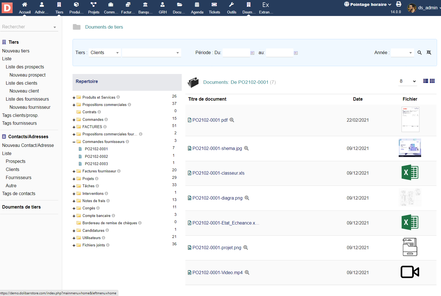This screenshot has height=296, width=441.
Task: Click the reset filter icon beside search
Action: (x=429, y=53)
